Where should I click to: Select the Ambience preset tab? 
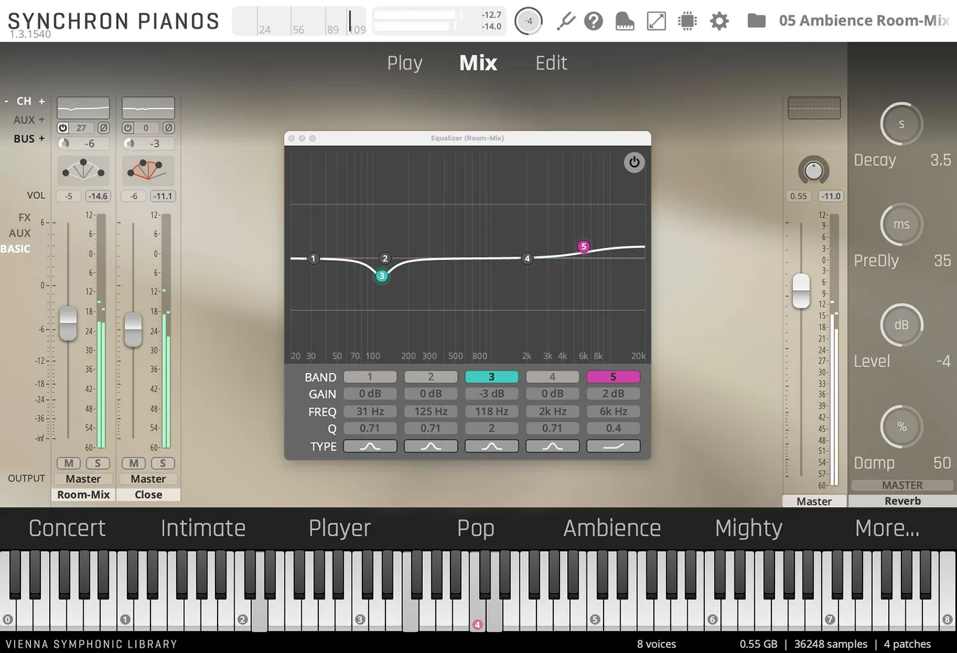coord(612,528)
